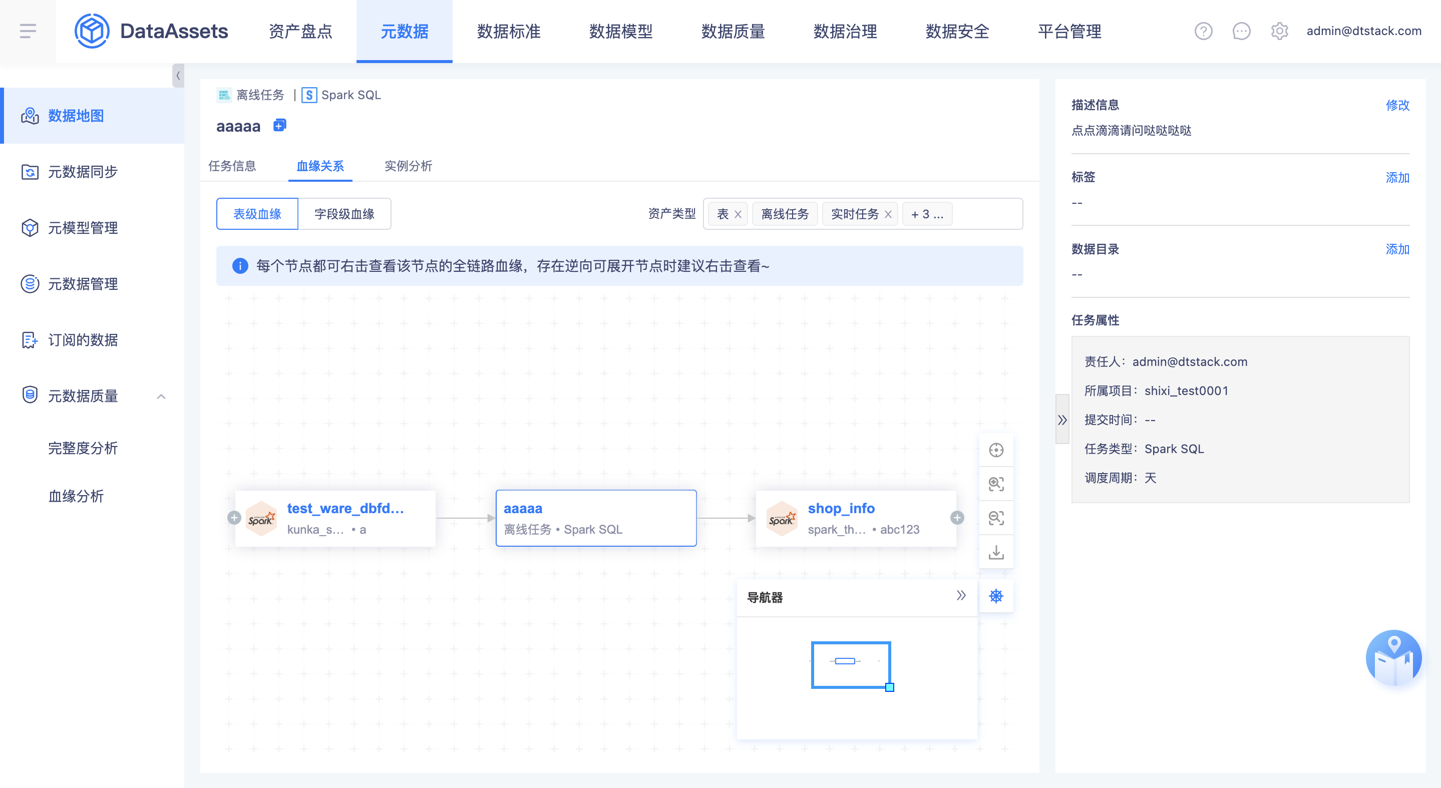Open test_ware_dbfd... node link
Image resolution: width=1441 pixels, height=788 pixels.
point(345,508)
